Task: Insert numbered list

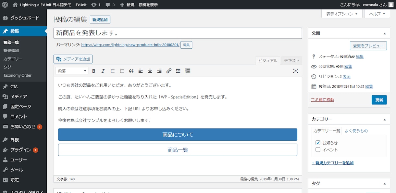Action: click(122, 71)
